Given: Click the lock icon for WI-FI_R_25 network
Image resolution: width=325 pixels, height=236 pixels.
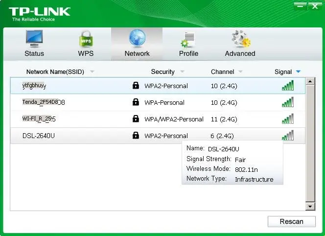Looking at the screenshot, I should point(136,118).
